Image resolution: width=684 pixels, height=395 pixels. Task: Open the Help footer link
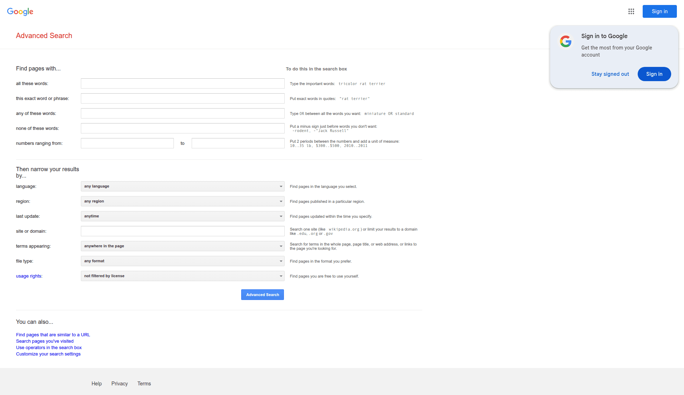click(97, 384)
